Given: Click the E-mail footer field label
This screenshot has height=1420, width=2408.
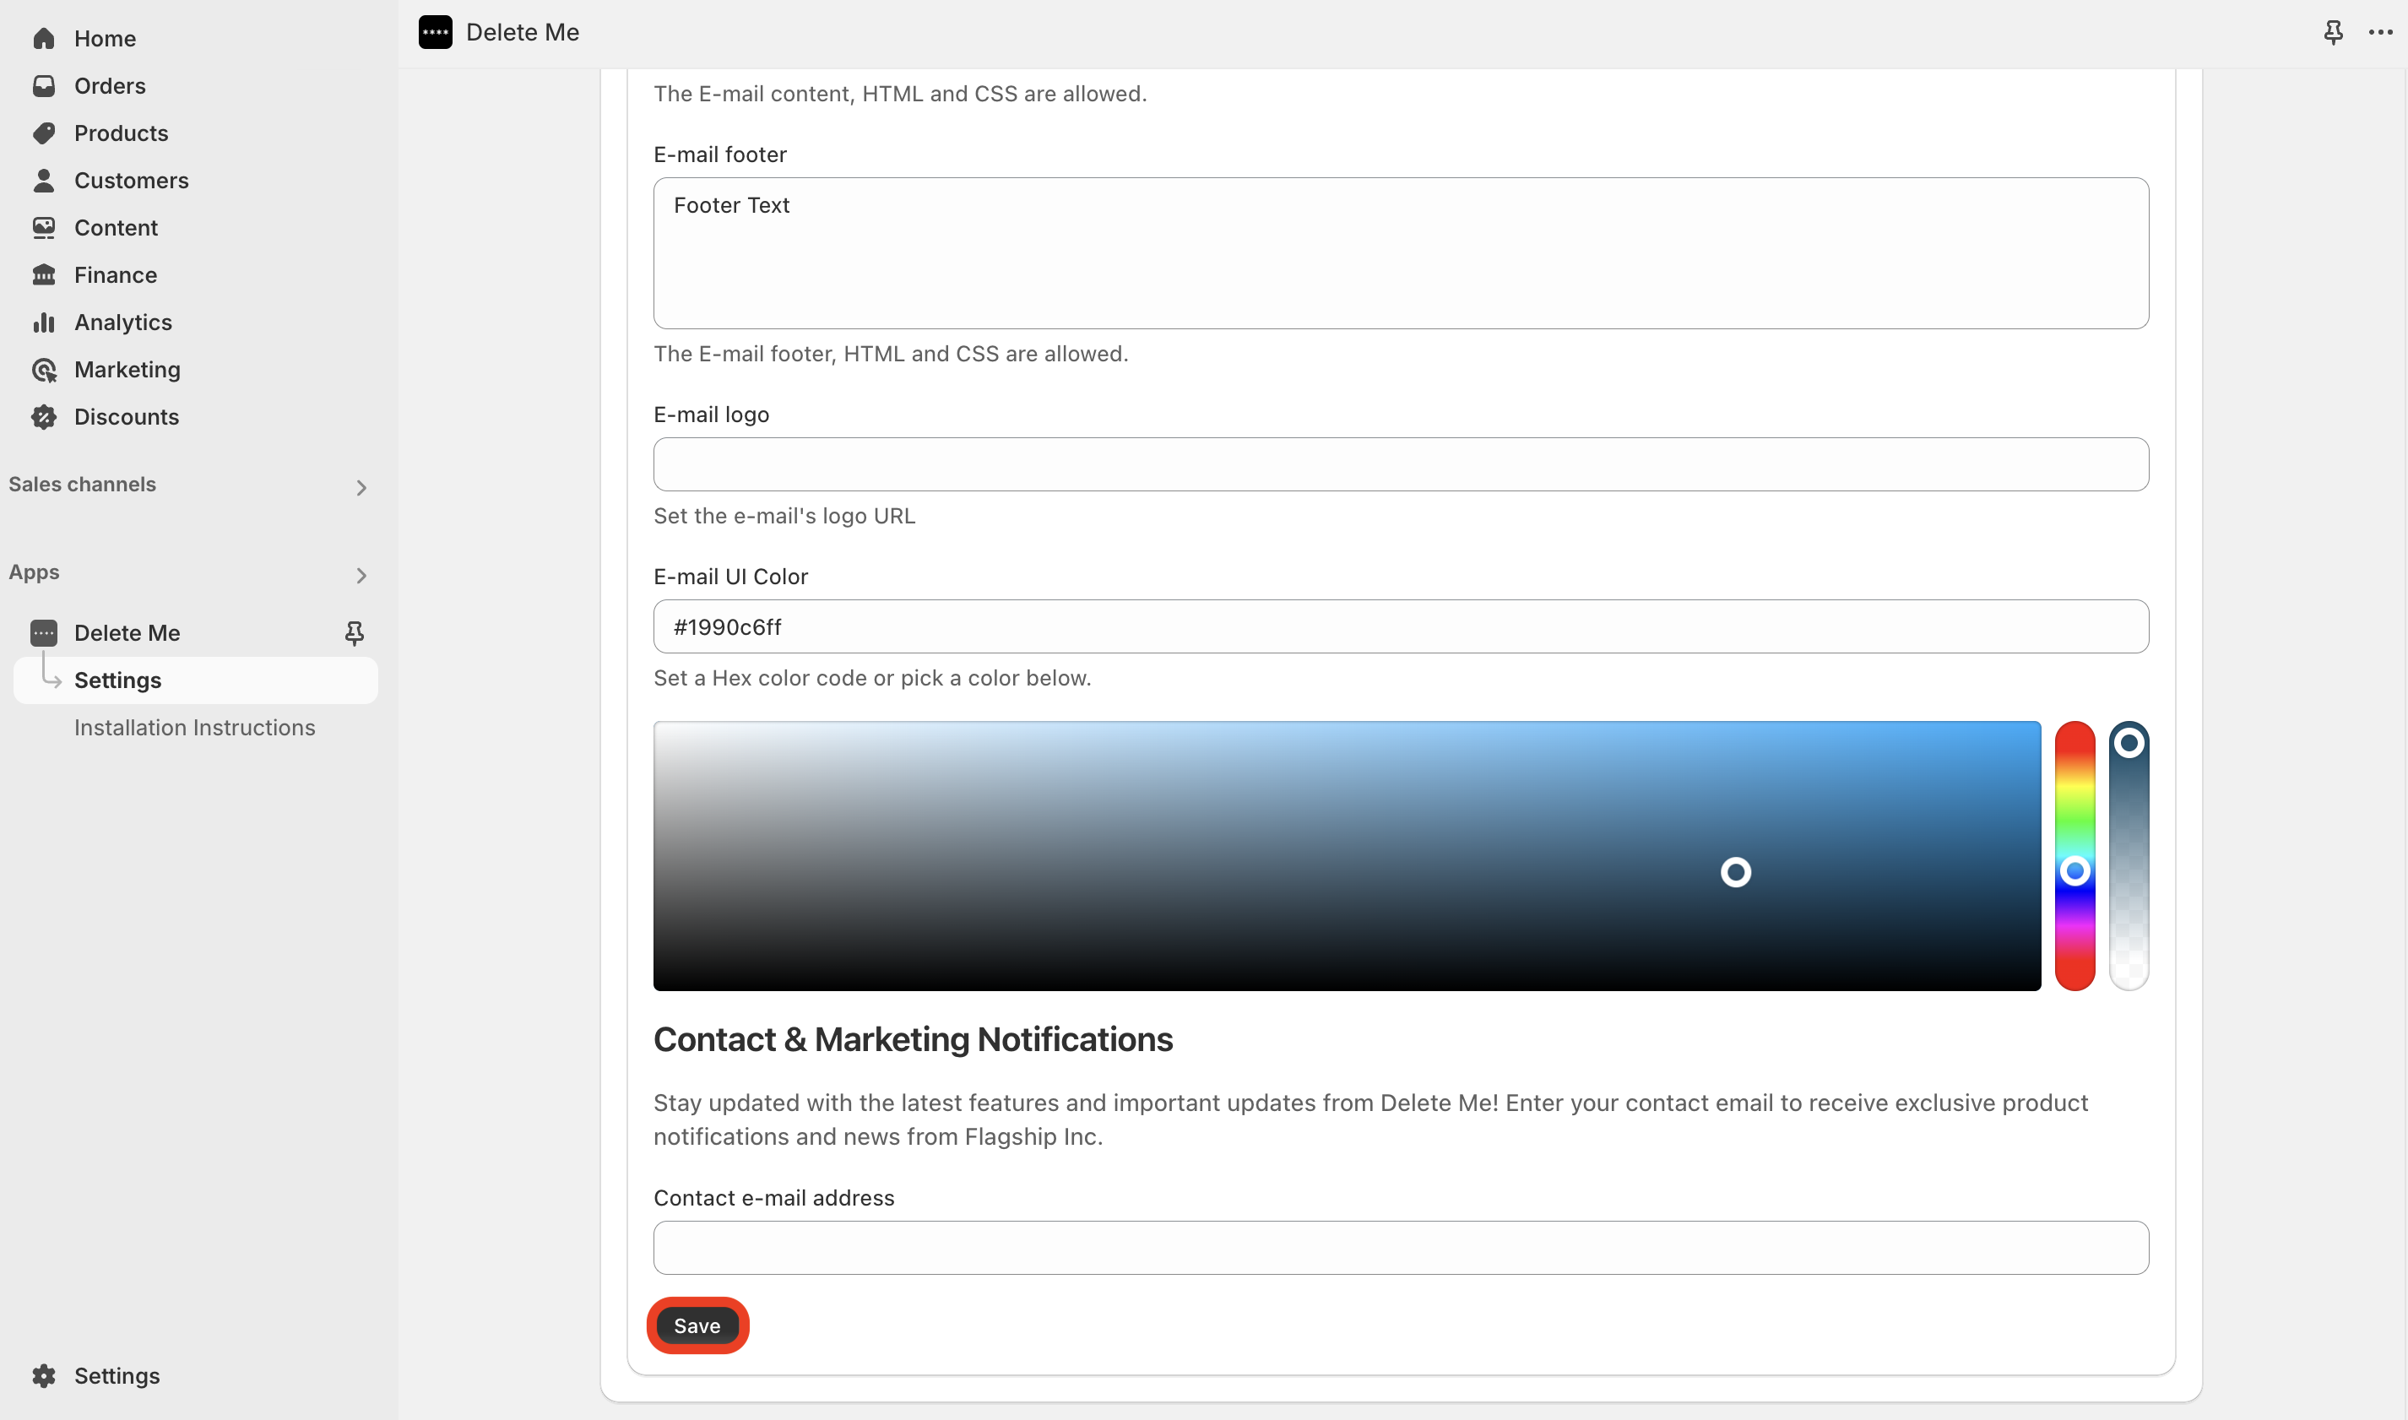Looking at the screenshot, I should [x=720, y=155].
